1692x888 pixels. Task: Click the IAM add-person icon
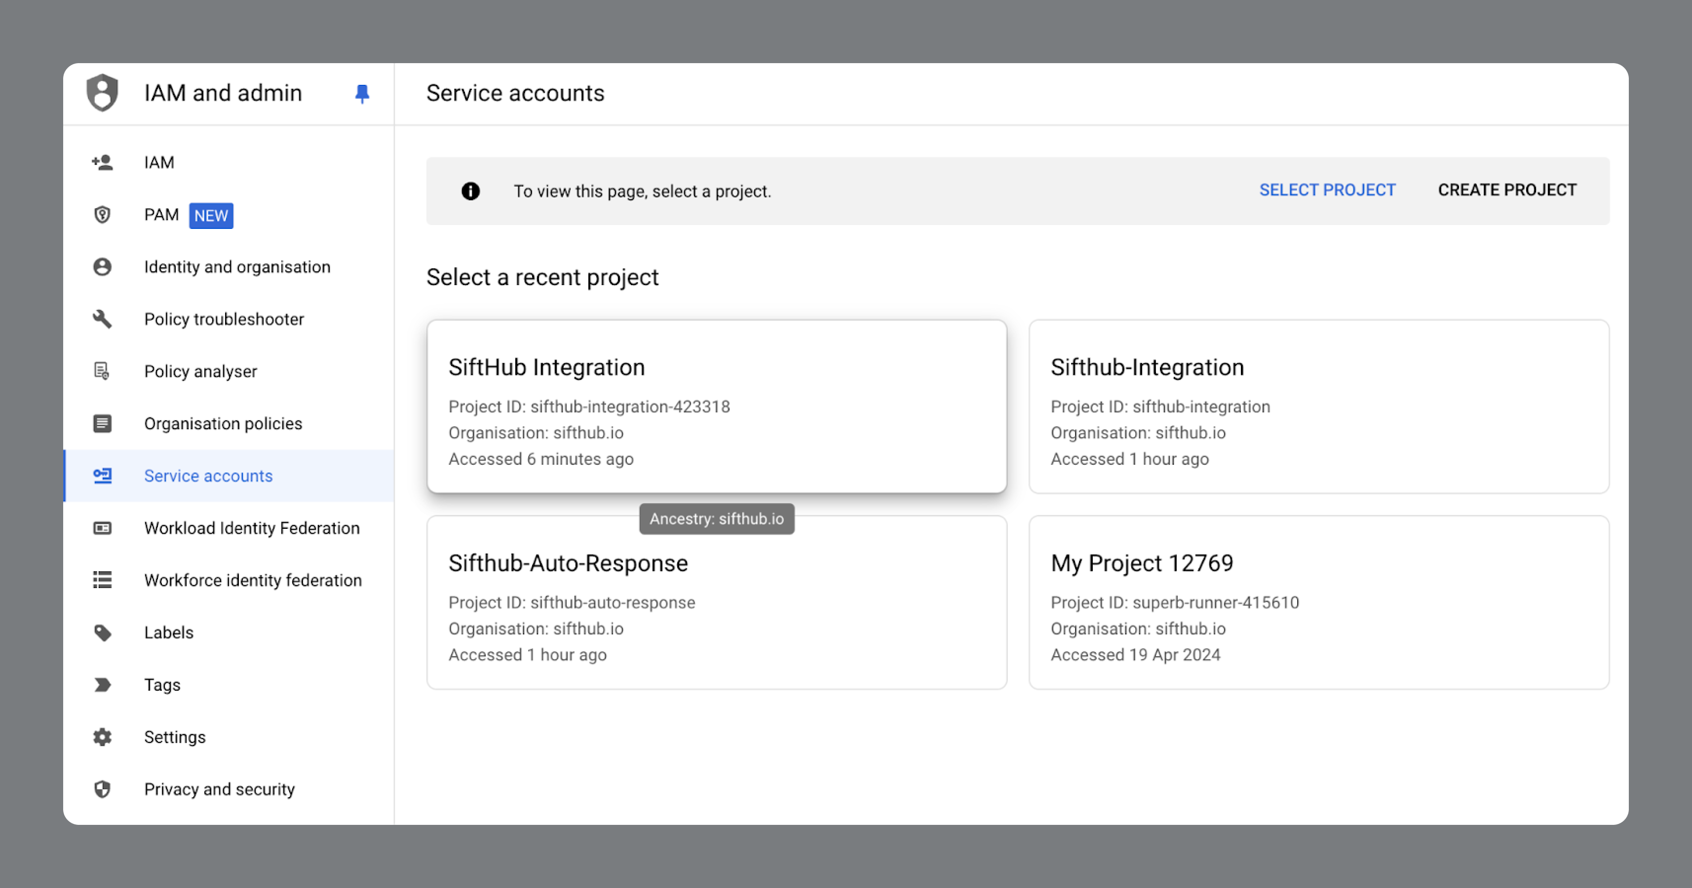coord(103,162)
